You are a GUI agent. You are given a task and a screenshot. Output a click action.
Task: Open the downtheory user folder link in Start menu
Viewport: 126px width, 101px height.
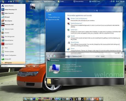[30, 12]
